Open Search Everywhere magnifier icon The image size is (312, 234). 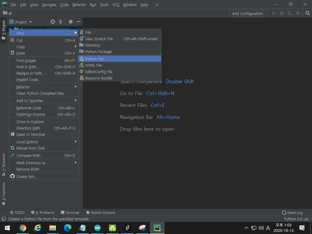coord(308,13)
